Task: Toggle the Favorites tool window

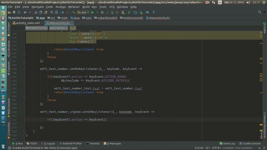Action: [x=9, y=130]
